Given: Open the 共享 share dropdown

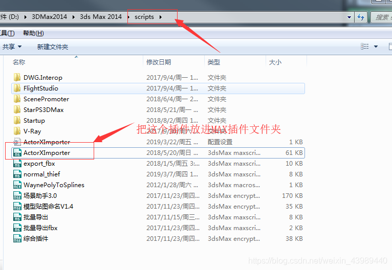Looking at the screenshot, I should 12,47.
